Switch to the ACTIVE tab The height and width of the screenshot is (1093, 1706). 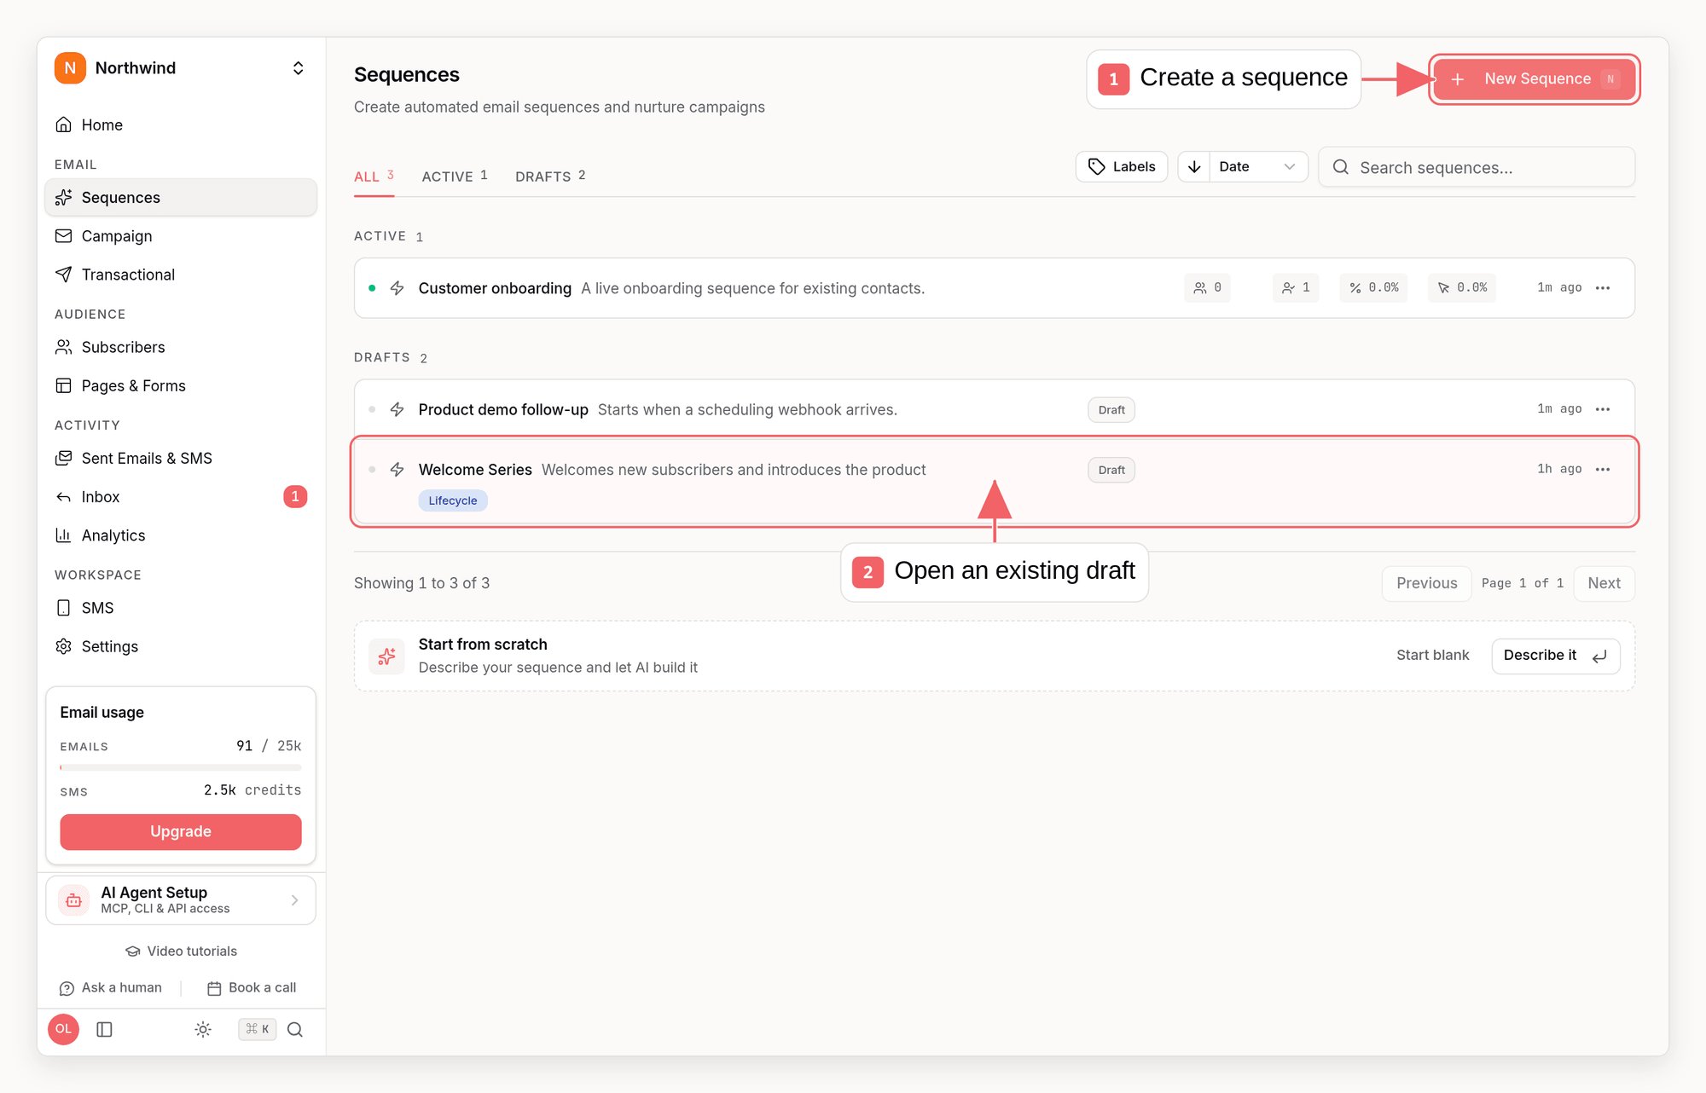pos(455,176)
